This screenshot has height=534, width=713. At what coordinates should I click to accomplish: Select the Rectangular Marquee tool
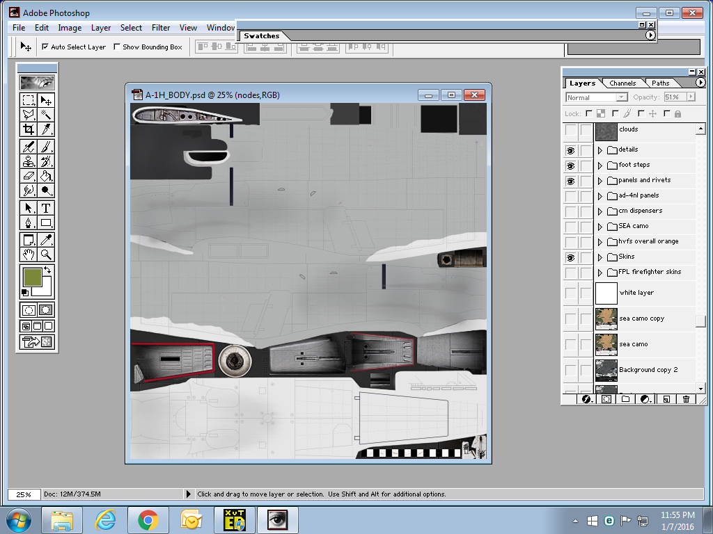tap(28, 100)
